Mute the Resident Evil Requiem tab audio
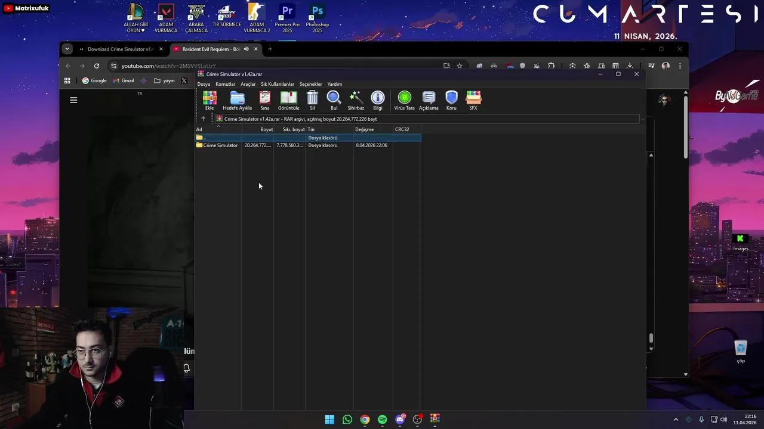764x429 pixels. pos(247,49)
